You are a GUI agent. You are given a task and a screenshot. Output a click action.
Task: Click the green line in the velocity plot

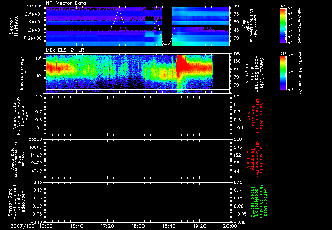(x=137, y=206)
